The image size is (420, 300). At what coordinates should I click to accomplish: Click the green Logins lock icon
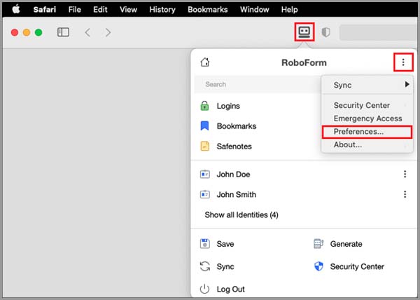point(204,106)
